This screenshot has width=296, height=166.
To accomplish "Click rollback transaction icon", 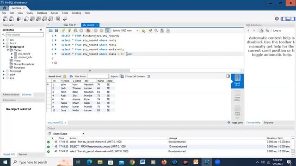I will (x=102, y=30).
